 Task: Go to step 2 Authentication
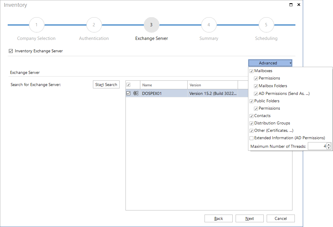[x=94, y=25]
